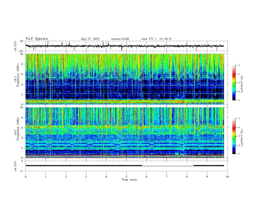Click the "-3" tick on ch.2 colorbar
The image size is (256, 198).
238,119
